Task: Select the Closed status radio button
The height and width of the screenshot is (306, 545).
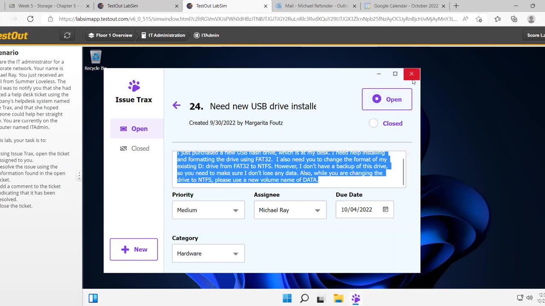Action: pos(373,123)
